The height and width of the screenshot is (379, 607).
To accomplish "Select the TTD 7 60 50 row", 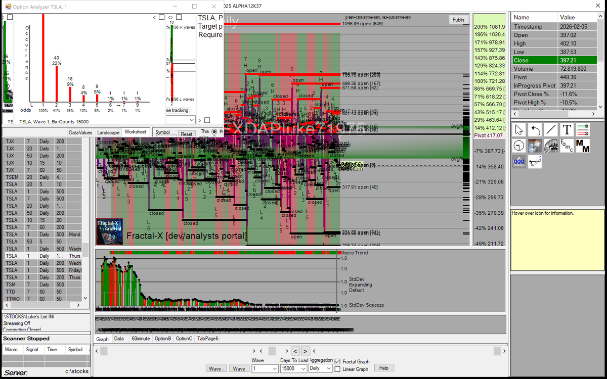I will [x=42, y=292].
